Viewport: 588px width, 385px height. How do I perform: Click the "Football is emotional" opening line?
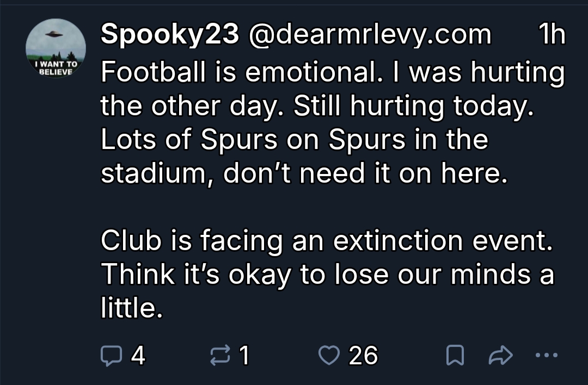coord(332,72)
